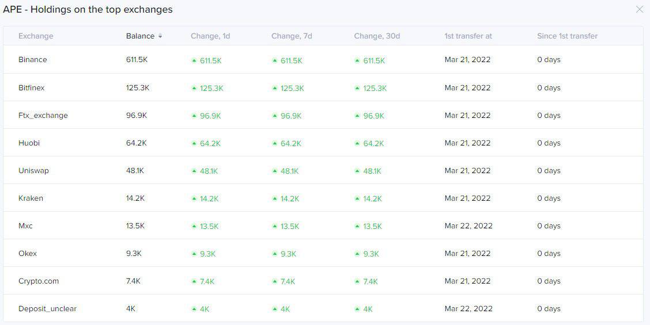This screenshot has height=325, width=650.
Task: Click Mxc first transfer date Mar 22, 2022
Action: point(468,225)
